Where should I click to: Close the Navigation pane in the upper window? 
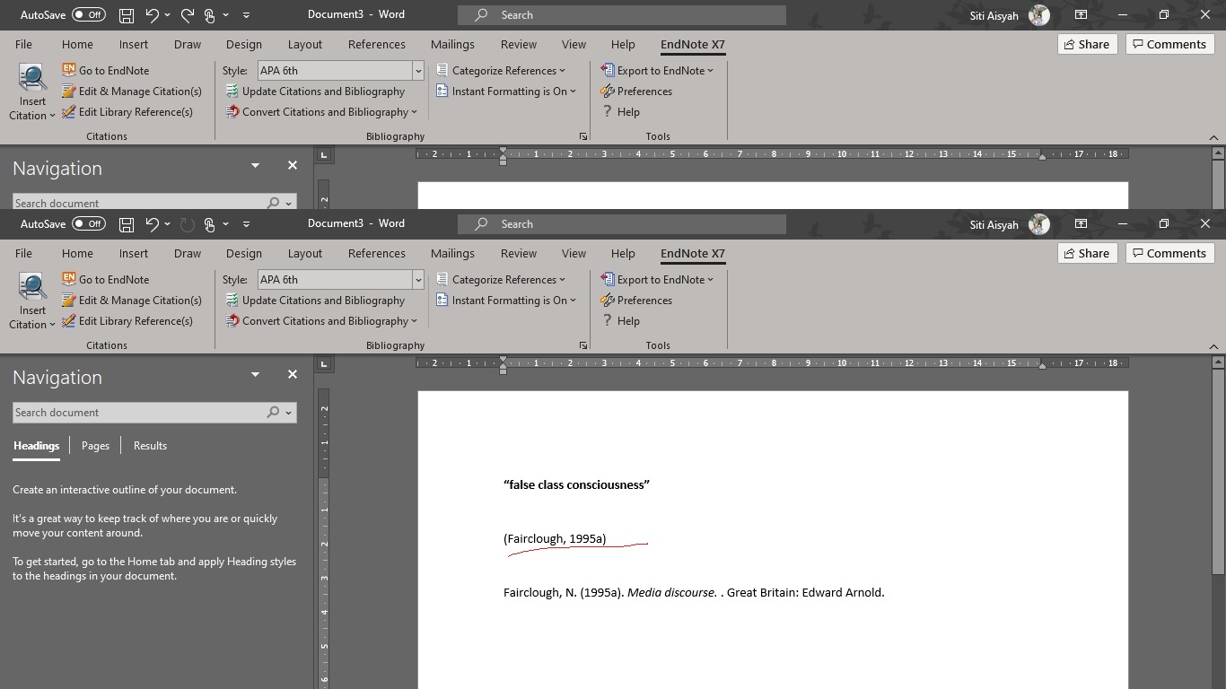point(292,166)
